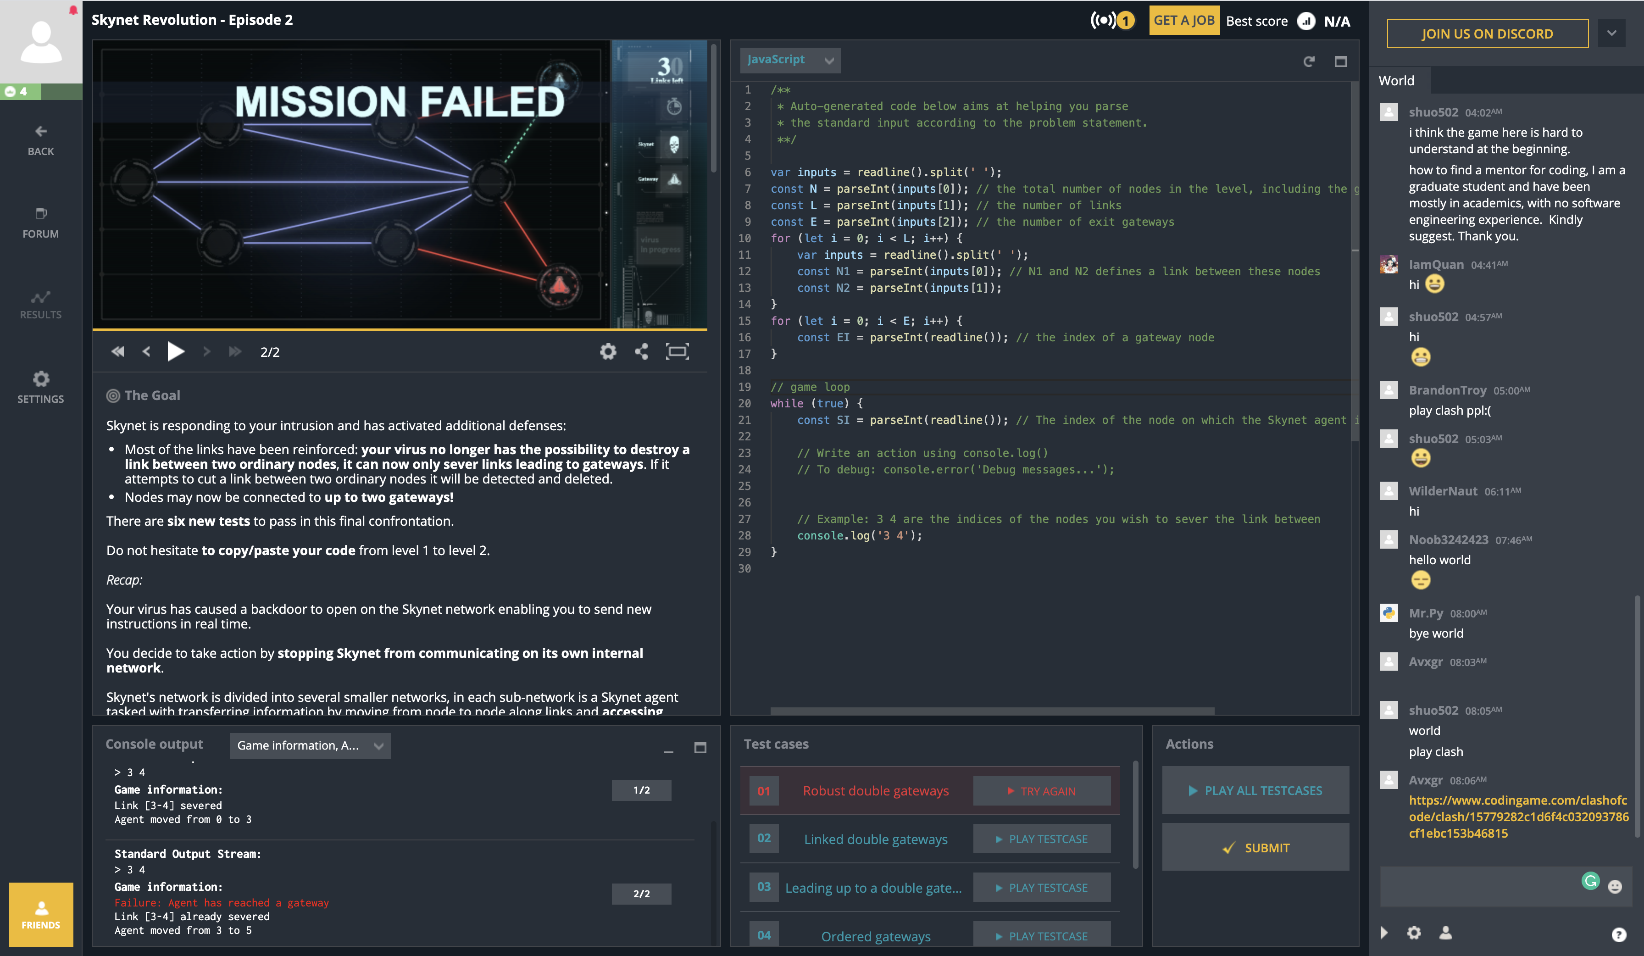This screenshot has width=1644, height=956.
Task: Click the SUBMIT button
Action: [1255, 847]
